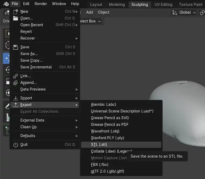The width and height of the screenshot is (205, 179).
Task: Open the Texture Paint workspace tab
Action: pyautogui.click(x=191, y=5)
